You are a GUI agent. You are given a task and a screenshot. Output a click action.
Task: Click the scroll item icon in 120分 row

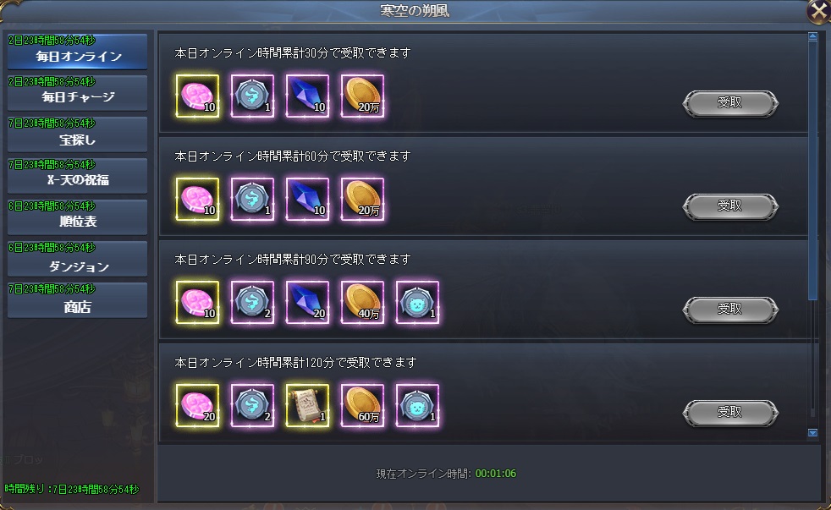307,406
